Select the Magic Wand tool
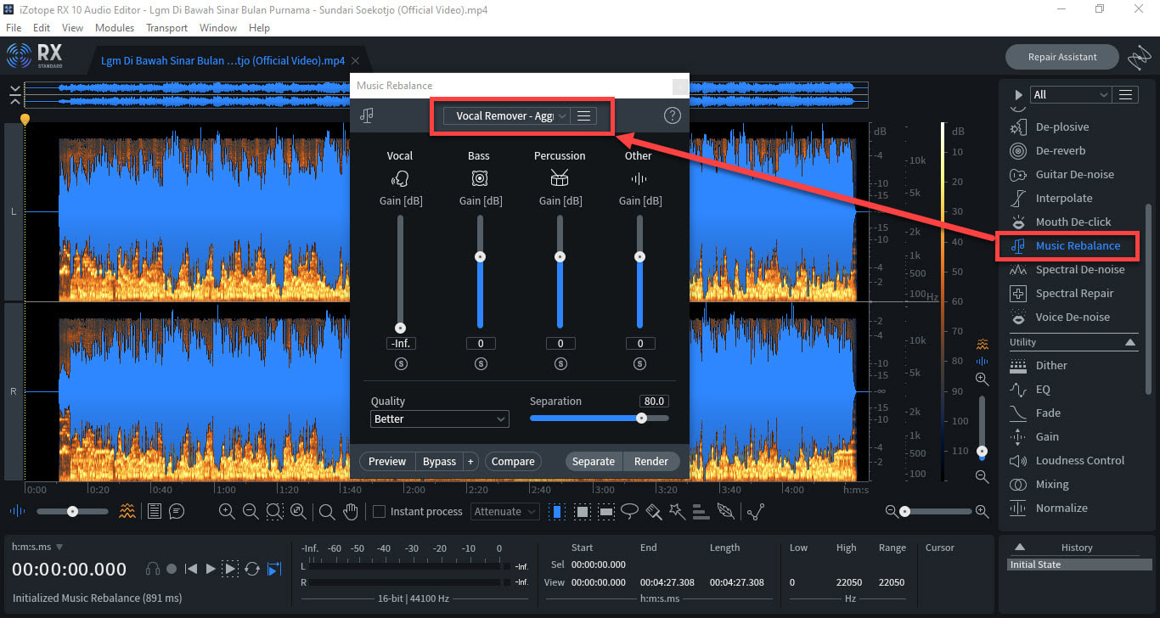The image size is (1160, 618). (677, 511)
